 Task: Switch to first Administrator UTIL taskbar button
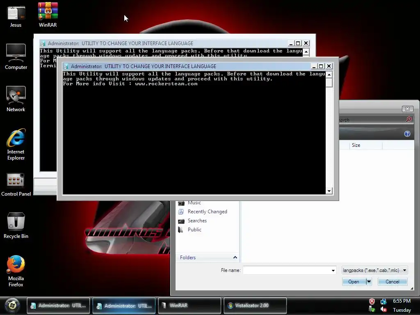pos(58,305)
